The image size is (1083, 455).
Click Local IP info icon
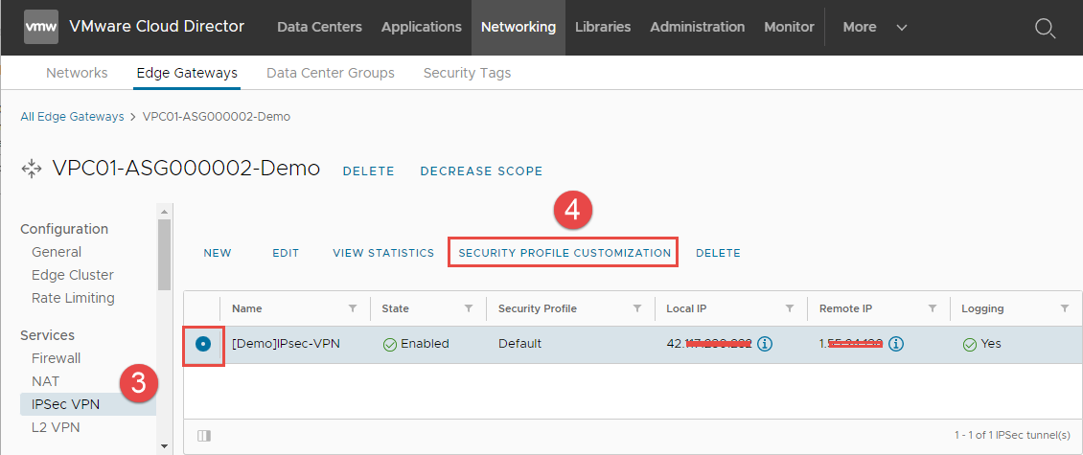765,344
